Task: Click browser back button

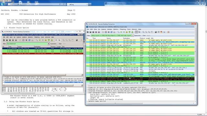Action: [2, 4]
